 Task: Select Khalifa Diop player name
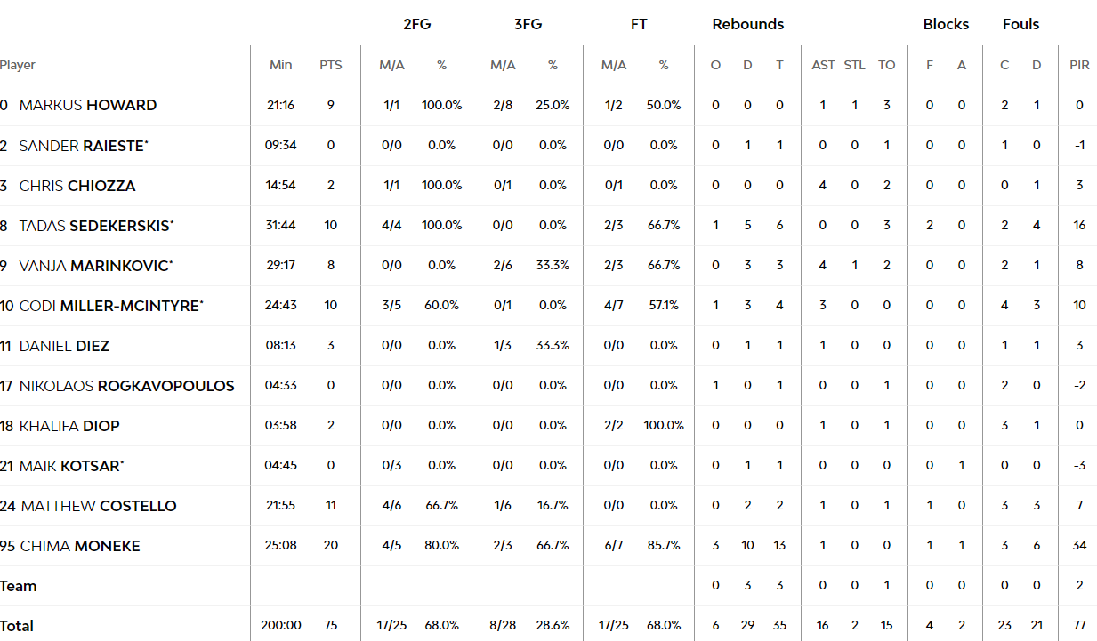click(x=69, y=426)
